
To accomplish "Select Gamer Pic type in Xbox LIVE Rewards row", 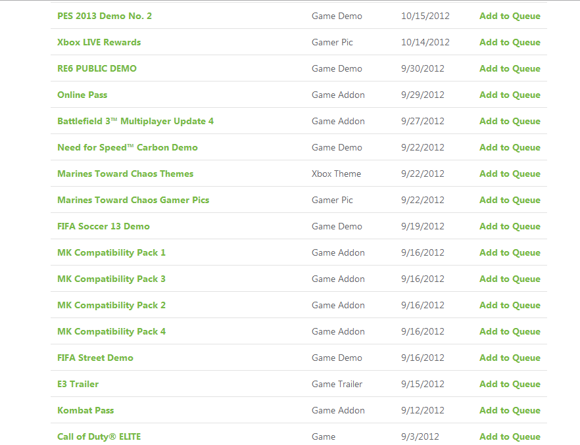I will [x=332, y=42].
